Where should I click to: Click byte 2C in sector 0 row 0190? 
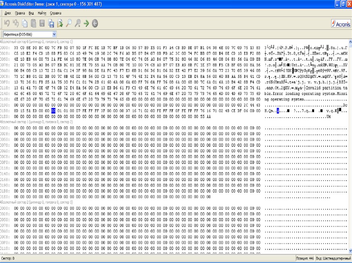[x=246, y=105]
